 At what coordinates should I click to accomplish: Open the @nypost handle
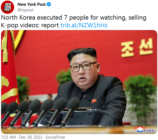(x=25, y=10)
